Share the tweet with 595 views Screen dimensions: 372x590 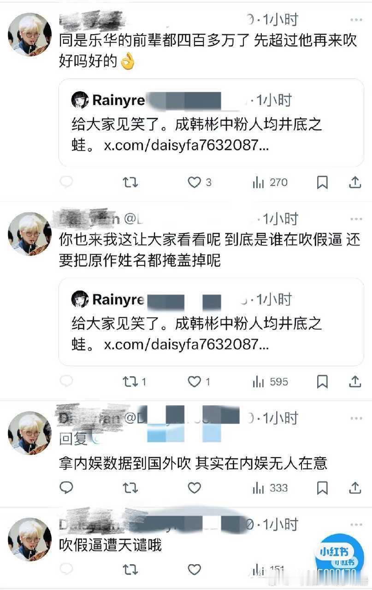pyautogui.click(x=355, y=382)
